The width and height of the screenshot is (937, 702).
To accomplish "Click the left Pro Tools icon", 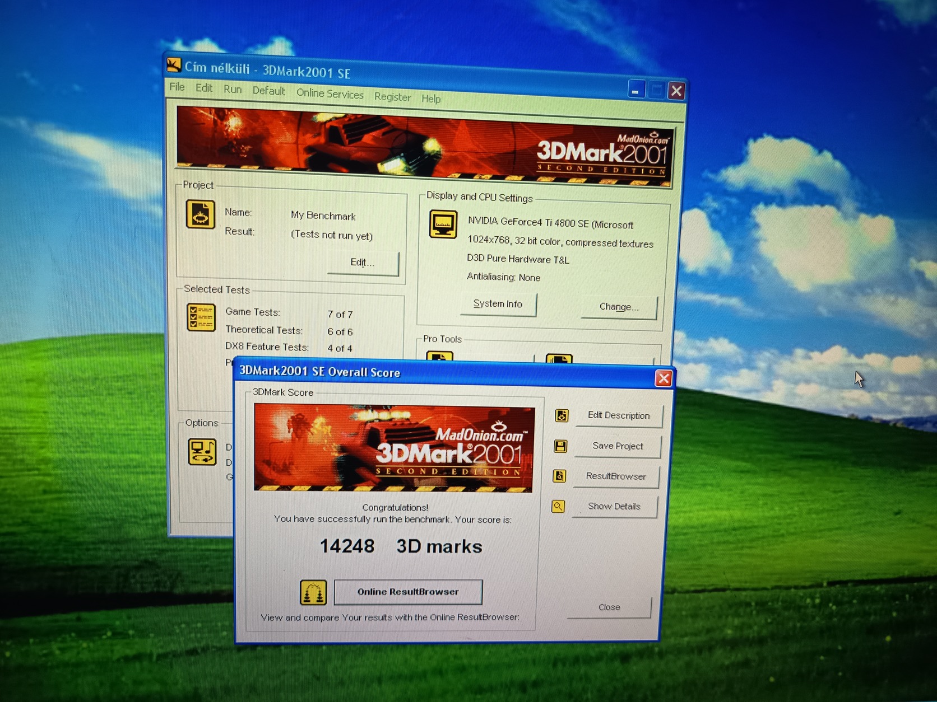I will [x=440, y=358].
